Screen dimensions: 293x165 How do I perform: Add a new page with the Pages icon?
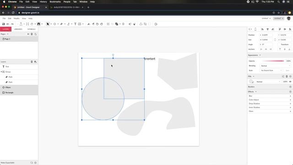click(x=35, y=34)
